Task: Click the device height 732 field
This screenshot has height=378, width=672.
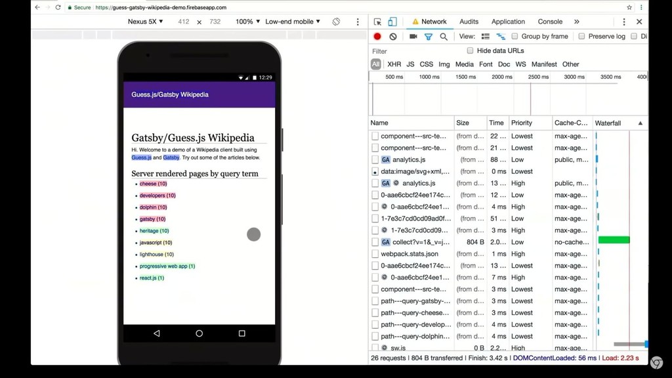Action: pyautogui.click(x=215, y=22)
